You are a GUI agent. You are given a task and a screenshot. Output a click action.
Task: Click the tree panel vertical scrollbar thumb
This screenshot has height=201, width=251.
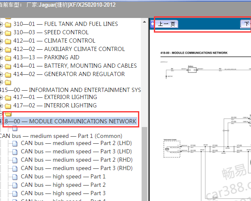pos(144,164)
